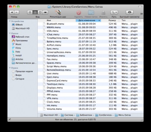Select the Script Menu.menu file name

pyautogui.click(x=57, y=66)
